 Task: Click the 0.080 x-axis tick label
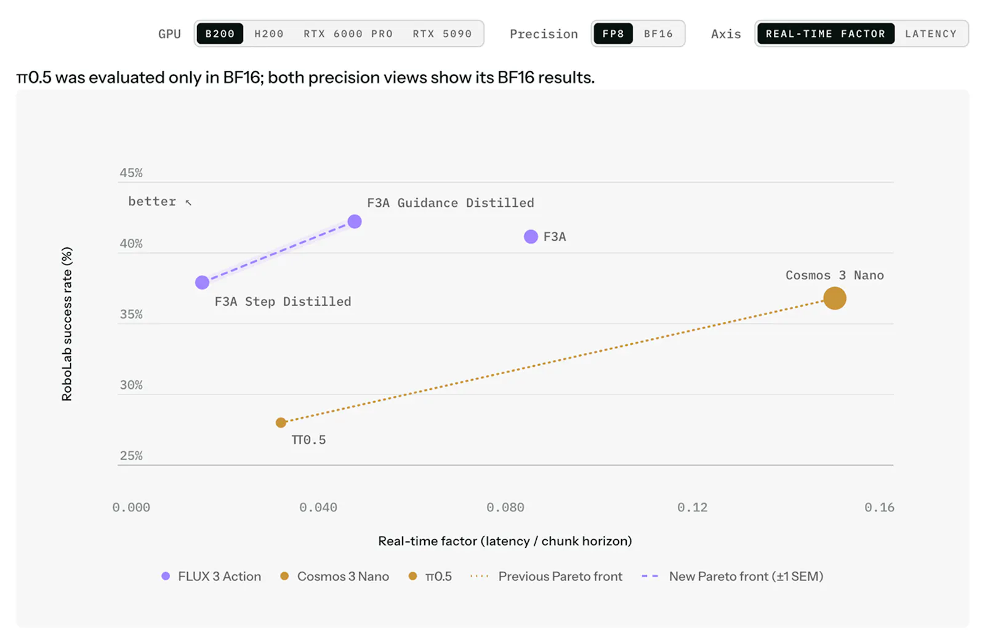point(505,508)
